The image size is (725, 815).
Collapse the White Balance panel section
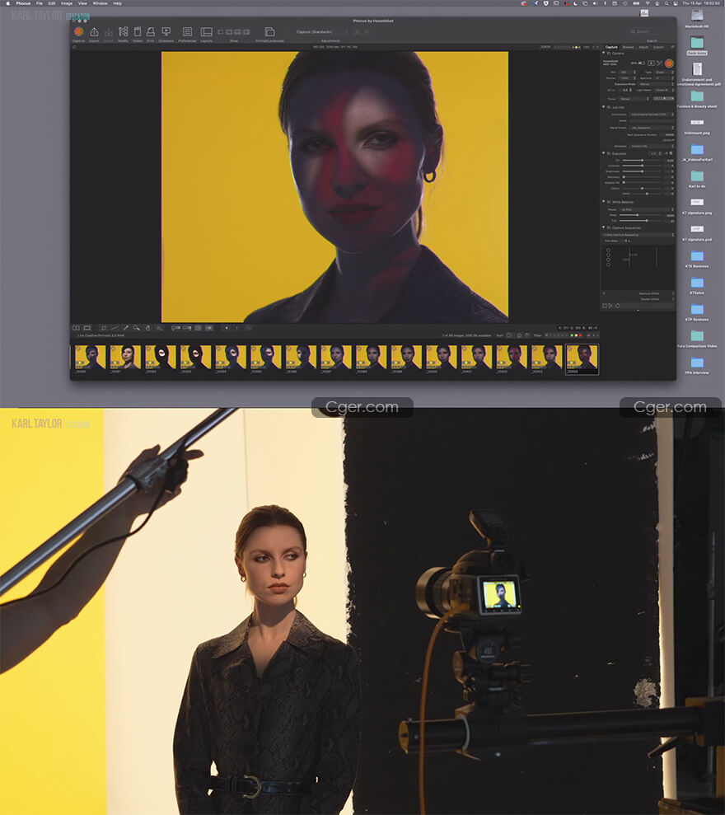tap(604, 202)
